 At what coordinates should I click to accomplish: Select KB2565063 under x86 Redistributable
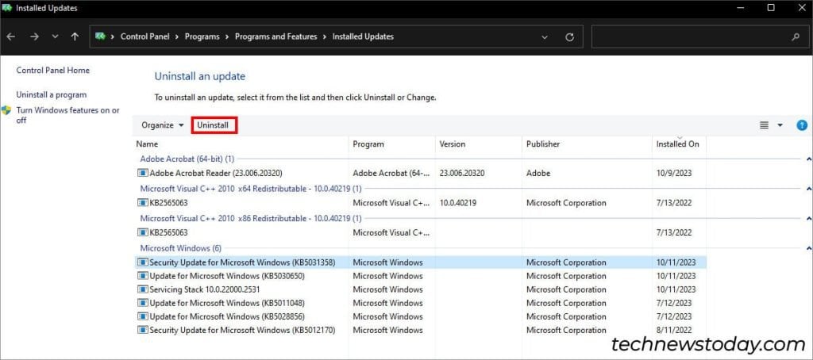pyautogui.click(x=420, y=232)
